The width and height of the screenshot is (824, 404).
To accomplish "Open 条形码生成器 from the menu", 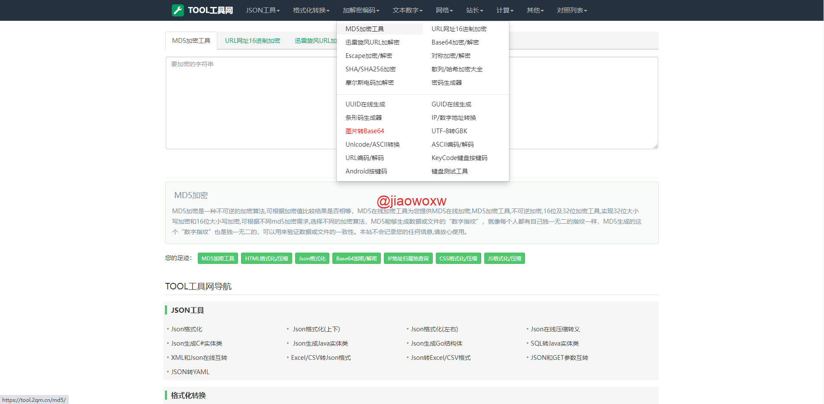I will pyautogui.click(x=364, y=118).
